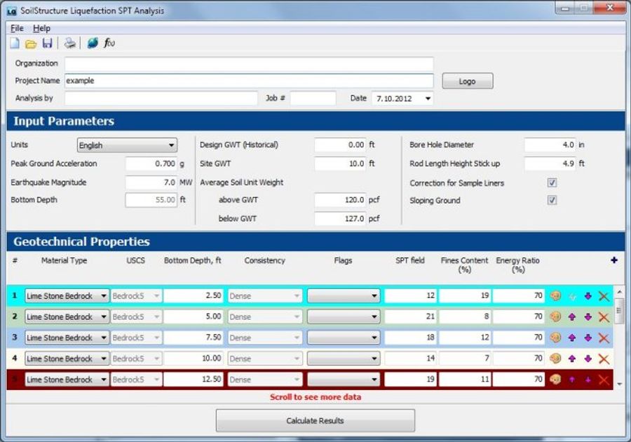This screenshot has height=442, width=631.
Task: Open the color palette icon for row 4
Action: (555, 359)
